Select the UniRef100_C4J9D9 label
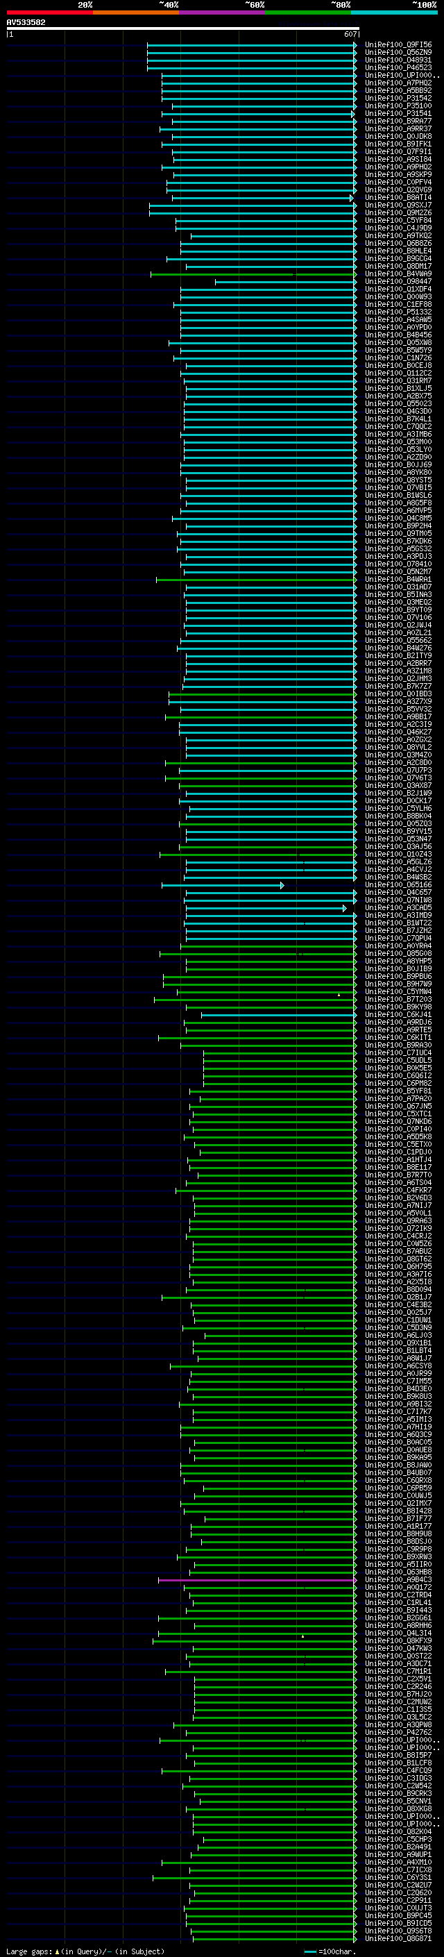Image resolution: width=444 pixels, height=1957 pixels. click(398, 228)
